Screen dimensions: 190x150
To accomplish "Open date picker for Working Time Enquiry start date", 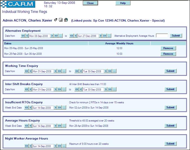I will point(64,71).
